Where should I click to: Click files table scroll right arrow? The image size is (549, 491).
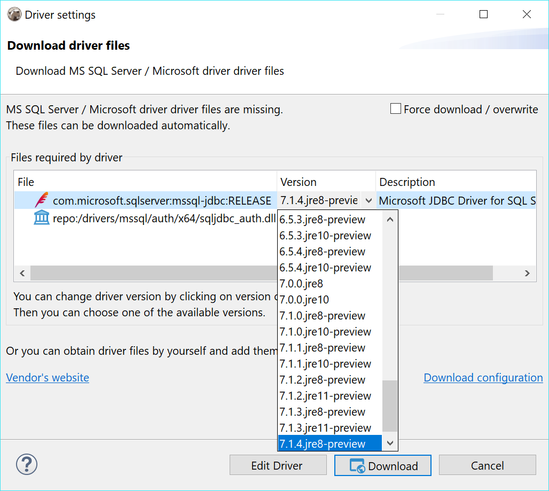pyautogui.click(x=527, y=273)
